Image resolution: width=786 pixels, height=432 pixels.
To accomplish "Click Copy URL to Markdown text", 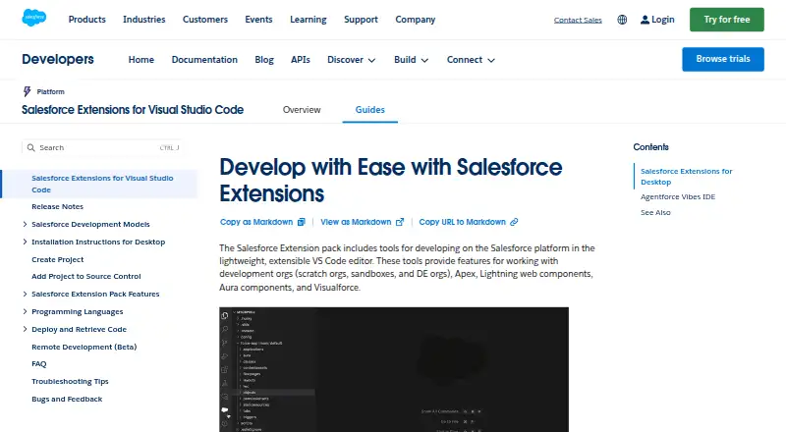I will 462,222.
